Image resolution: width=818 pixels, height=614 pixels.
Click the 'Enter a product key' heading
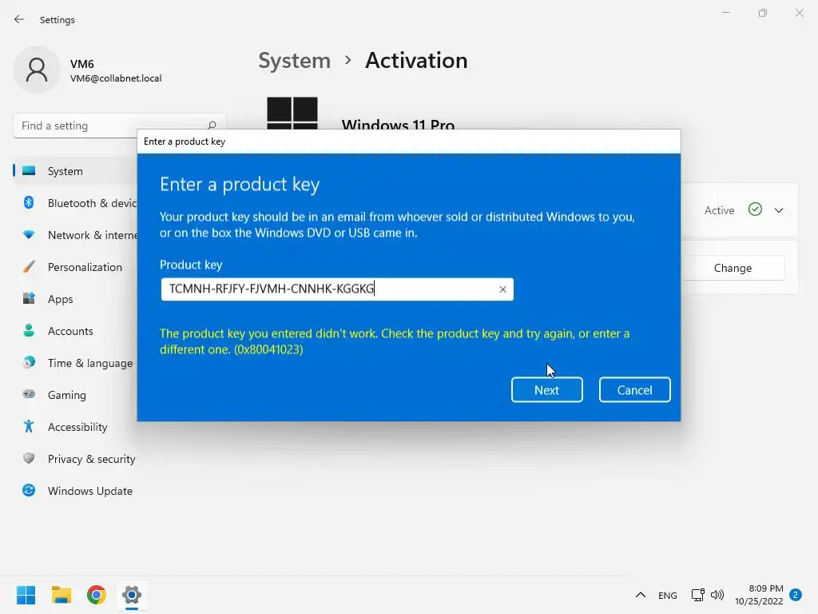pyautogui.click(x=240, y=185)
